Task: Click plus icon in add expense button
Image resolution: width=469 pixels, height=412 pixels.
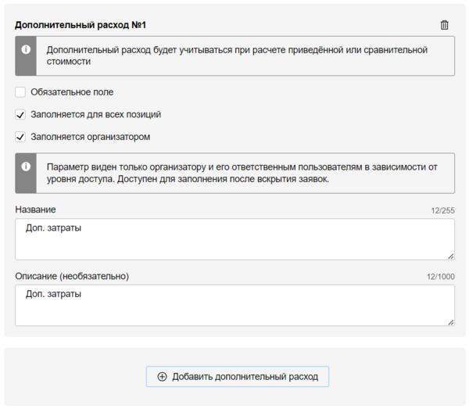Action: (x=163, y=376)
